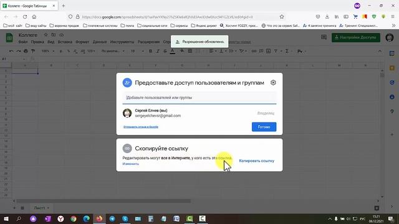The image size is (399, 224).
Task: Reload the page with the browser refresh icon
Action: (x=25, y=17)
